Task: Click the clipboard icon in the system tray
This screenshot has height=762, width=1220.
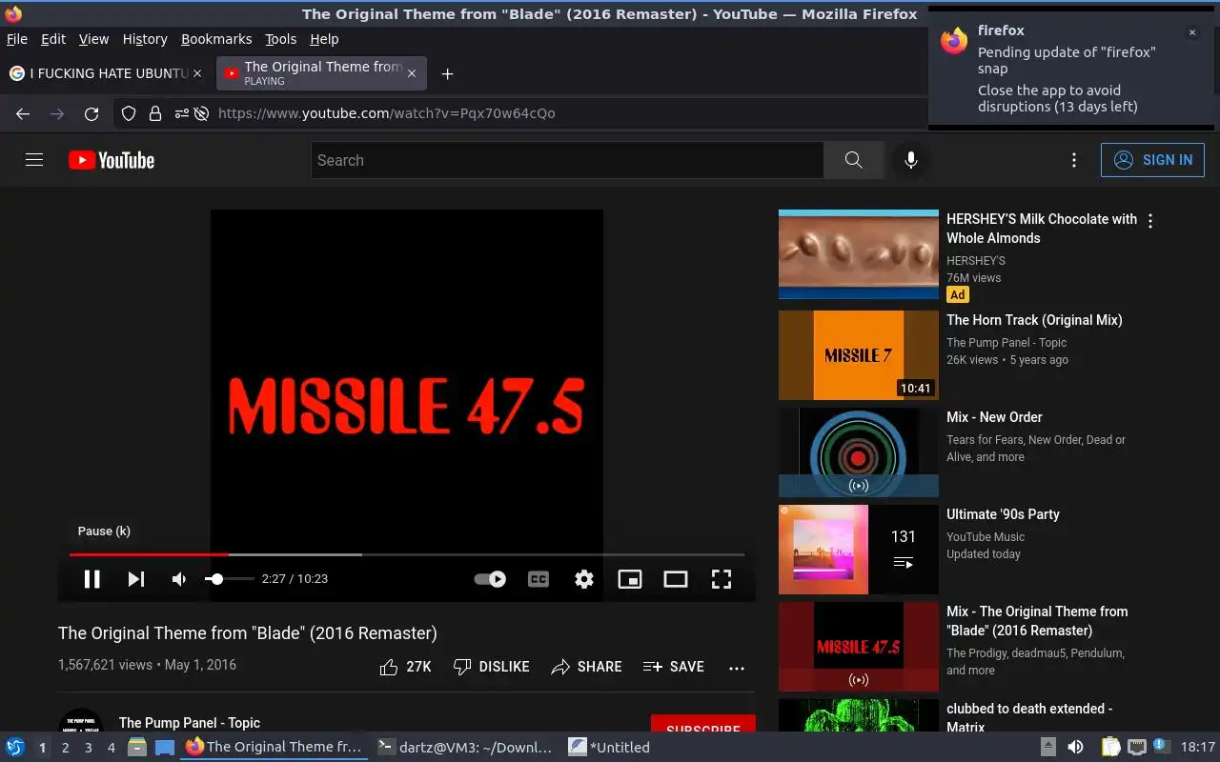Action: pyautogui.click(x=1110, y=747)
